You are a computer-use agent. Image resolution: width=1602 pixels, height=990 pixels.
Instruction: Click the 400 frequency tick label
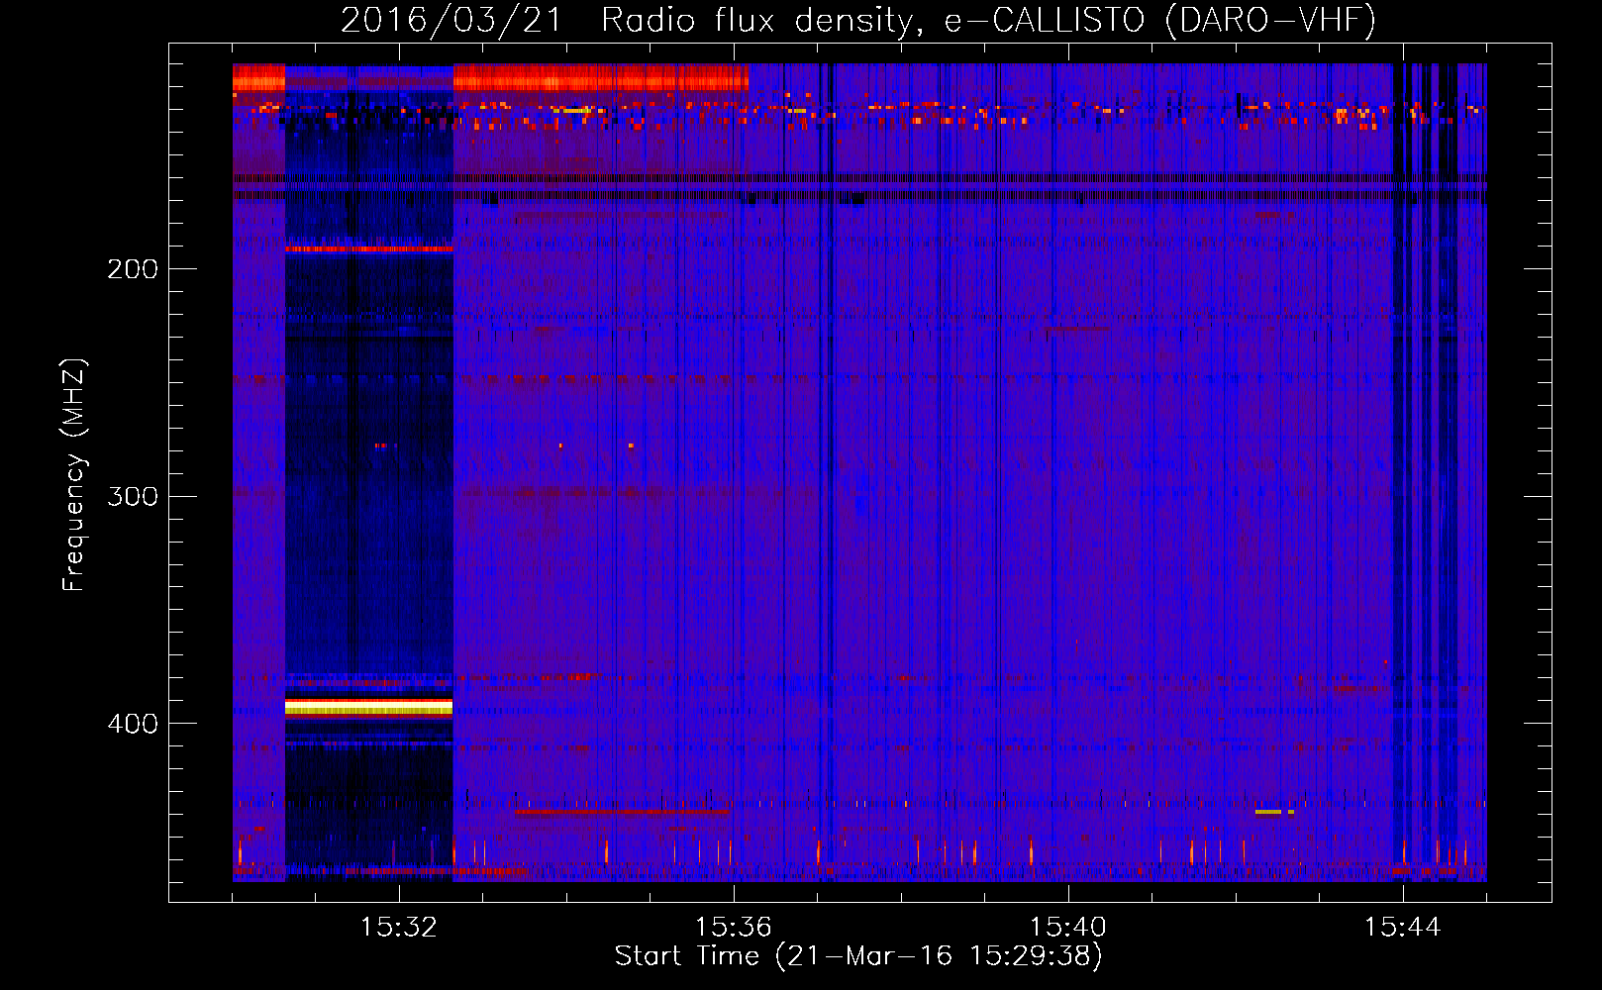[133, 724]
